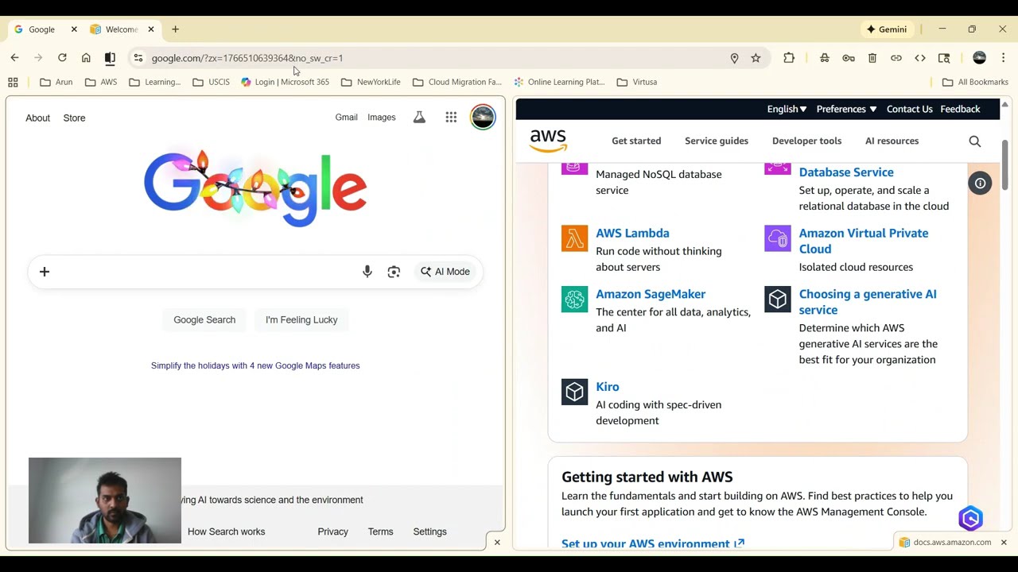Viewport: 1018px width, 572px height.
Task: Click the trash can extension icon
Action: 872,58
